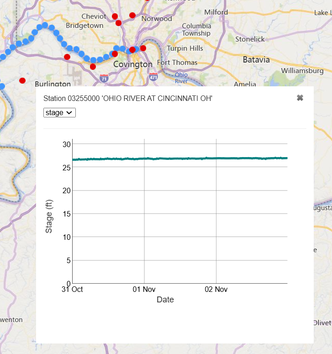The width and height of the screenshot is (332, 354).
Task: Click the Covington city label on the map
Action: click(x=133, y=64)
